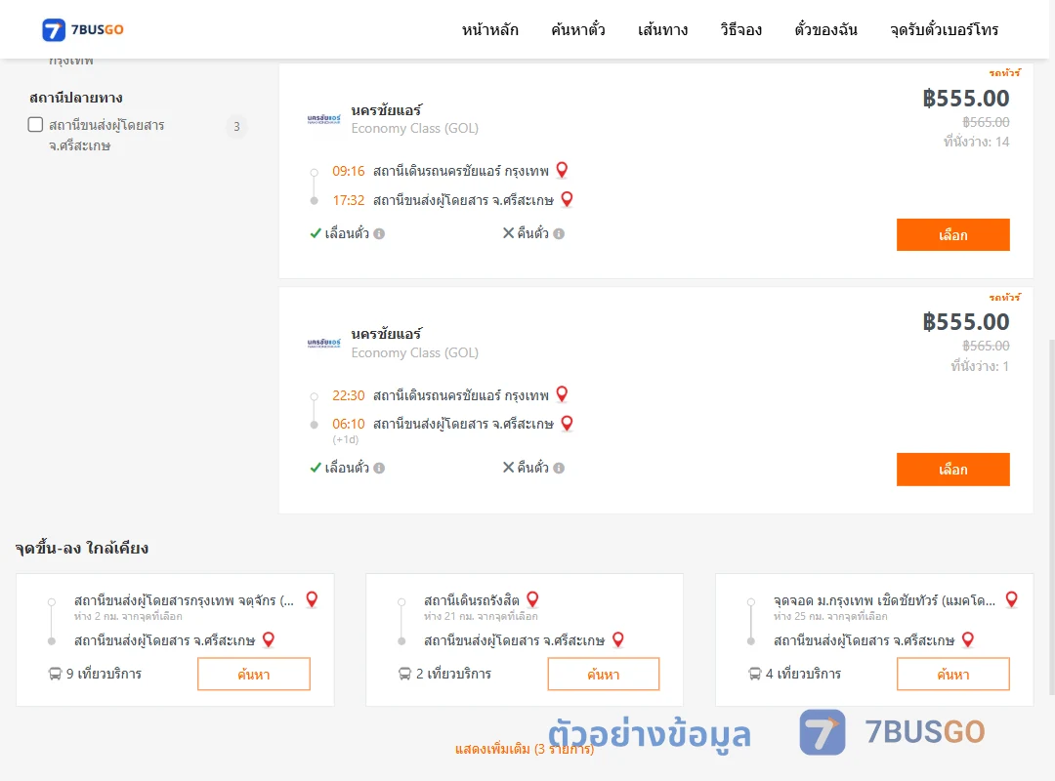Click bus icon beside 2 เที่ยวบริการ

[405, 674]
